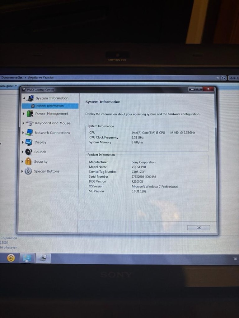Click the Explorer search field
Image resolution: width=239 pixels, height=318 pixels.
tap(234, 78)
